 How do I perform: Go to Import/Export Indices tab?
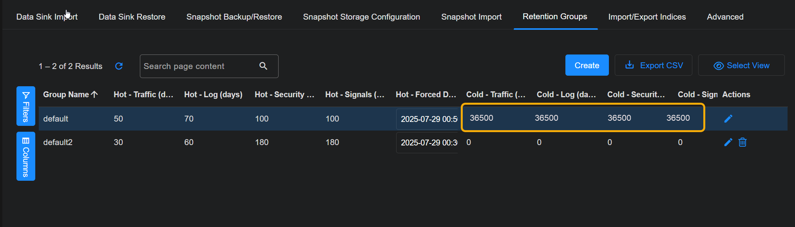647,17
